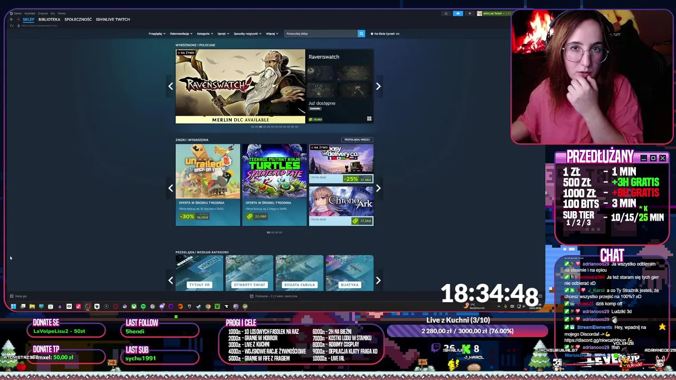Image resolution: width=676 pixels, height=380 pixels.
Task: Click previous arrow on featured carousel
Action: click(171, 86)
